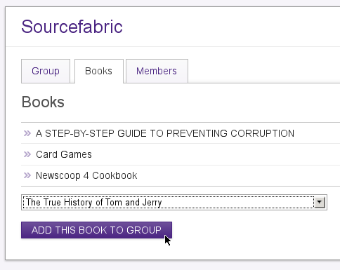
Task: Click the double-chevron icon beside Card Games
Action: [27, 154]
